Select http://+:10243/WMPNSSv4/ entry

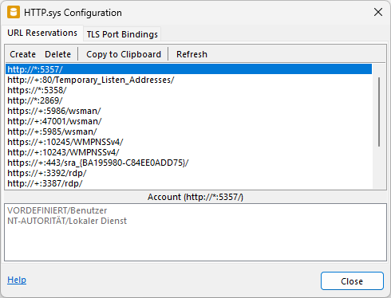coord(188,152)
